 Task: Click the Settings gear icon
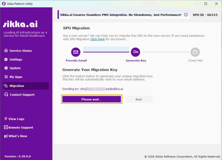point(6,60)
